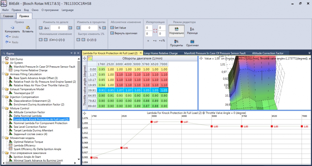Click the percent change input field
The height and width of the screenshot is (166, 312).
tap(89, 28)
